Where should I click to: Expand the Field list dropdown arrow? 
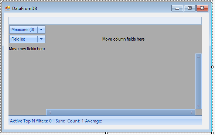[41, 39]
